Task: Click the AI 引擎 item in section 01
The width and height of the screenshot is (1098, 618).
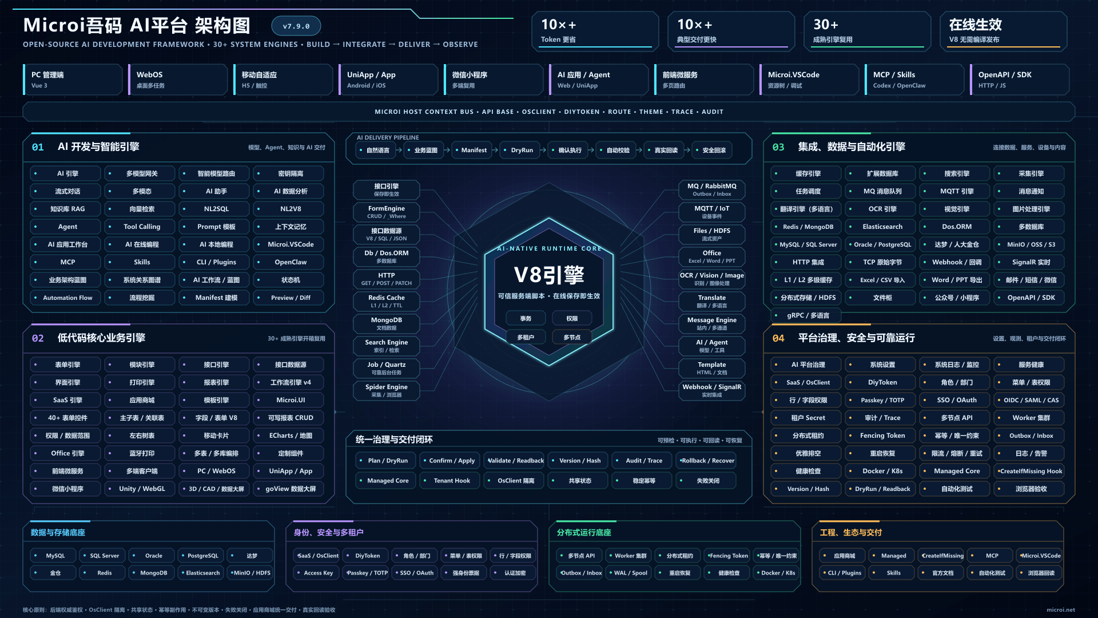Action: pyautogui.click(x=65, y=174)
